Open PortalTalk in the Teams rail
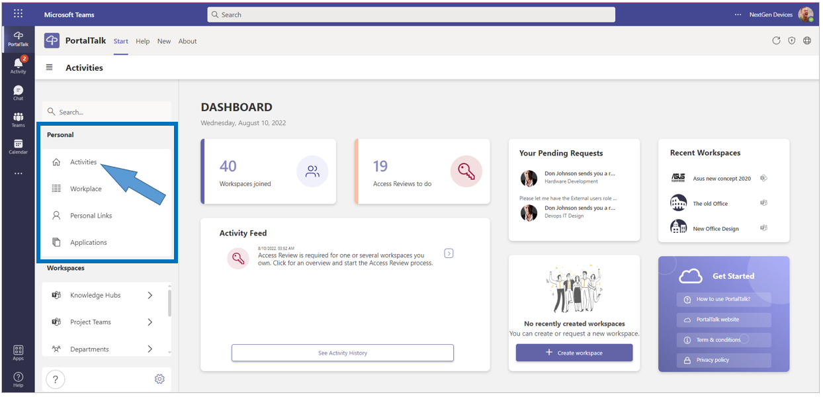This screenshot has height=397, width=823. 18,39
